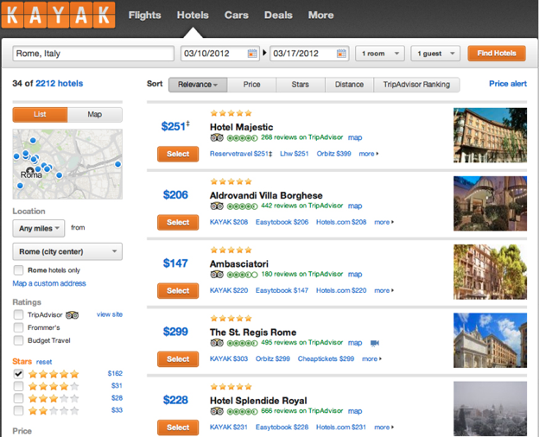The width and height of the screenshot is (539, 437).
Task: Open the check-out date calendar icon
Action: tap(341, 54)
